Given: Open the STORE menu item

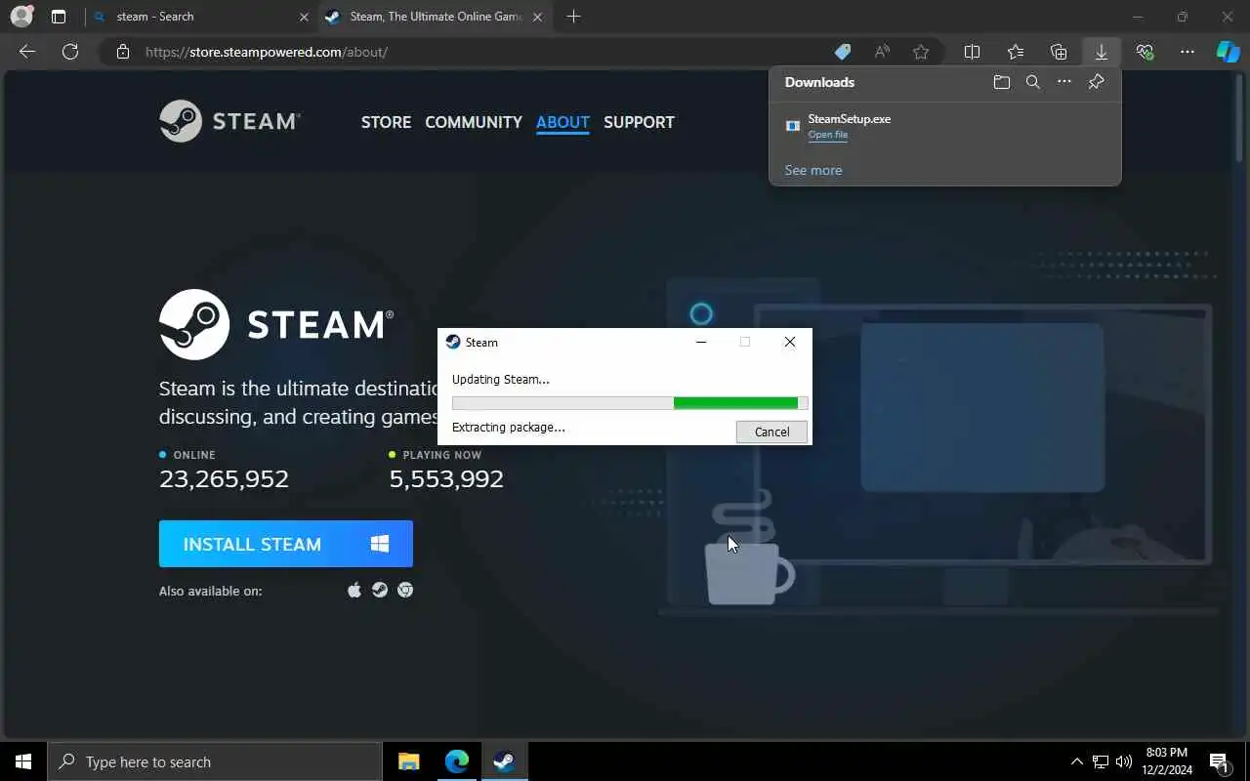Looking at the screenshot, I should 386,122.
